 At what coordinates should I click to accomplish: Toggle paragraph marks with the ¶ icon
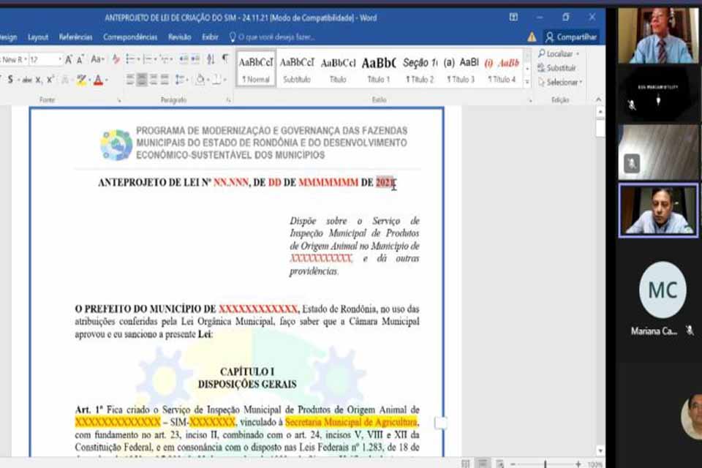click(x=226, y=58)
